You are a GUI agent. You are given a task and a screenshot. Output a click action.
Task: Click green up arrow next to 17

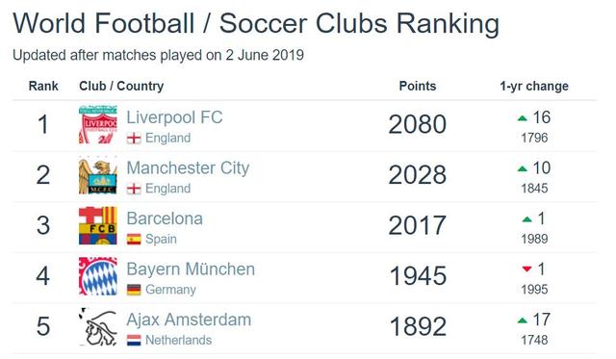[522, 321]
